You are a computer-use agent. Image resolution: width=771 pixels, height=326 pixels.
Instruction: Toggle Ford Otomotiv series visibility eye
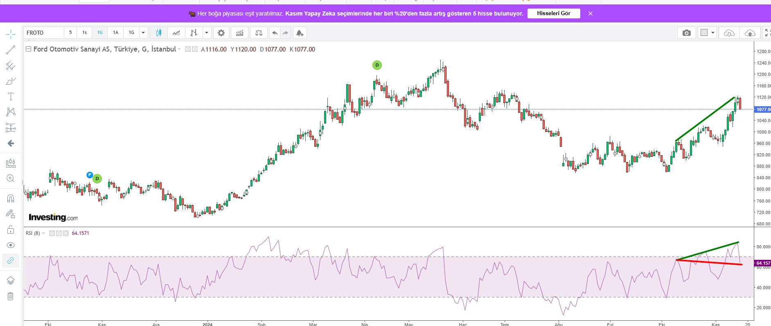pyautogui.click(x=188, y=49)
